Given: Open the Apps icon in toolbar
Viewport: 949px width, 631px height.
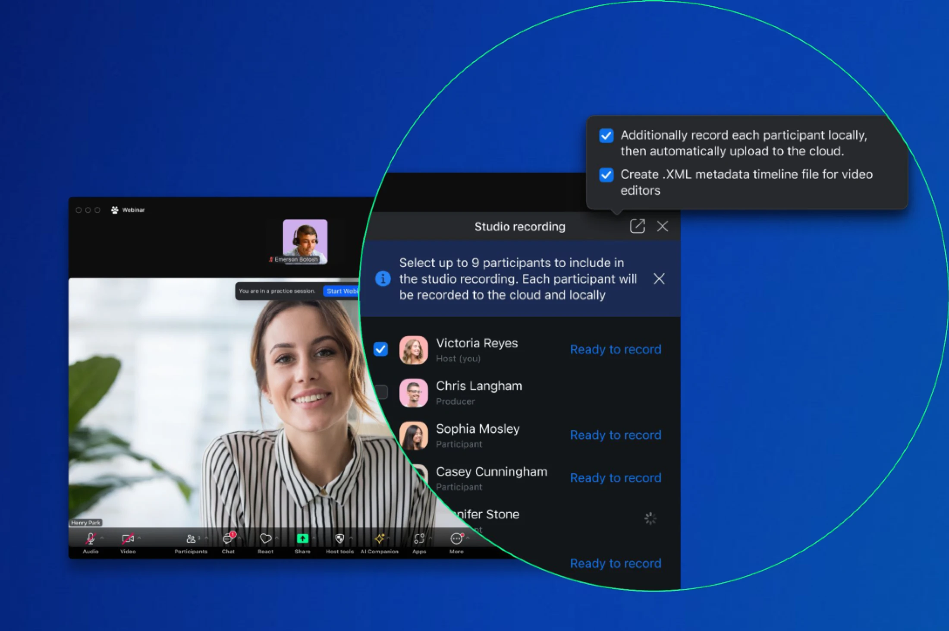Looking at the screenshot, I should pyautogui.click(x=419, y=538).
